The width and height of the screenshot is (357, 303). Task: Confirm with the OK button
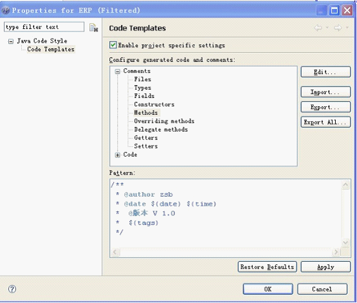click(268, 289)
